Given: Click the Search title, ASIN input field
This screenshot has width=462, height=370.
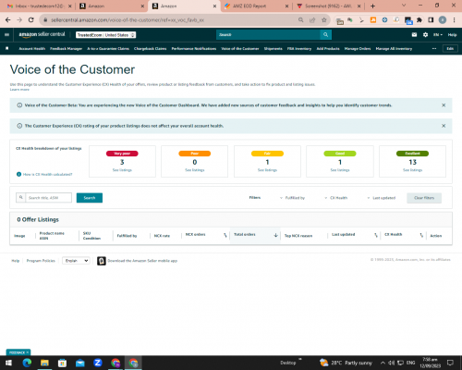Looking at the screenshot, I should tap(48, 198).
